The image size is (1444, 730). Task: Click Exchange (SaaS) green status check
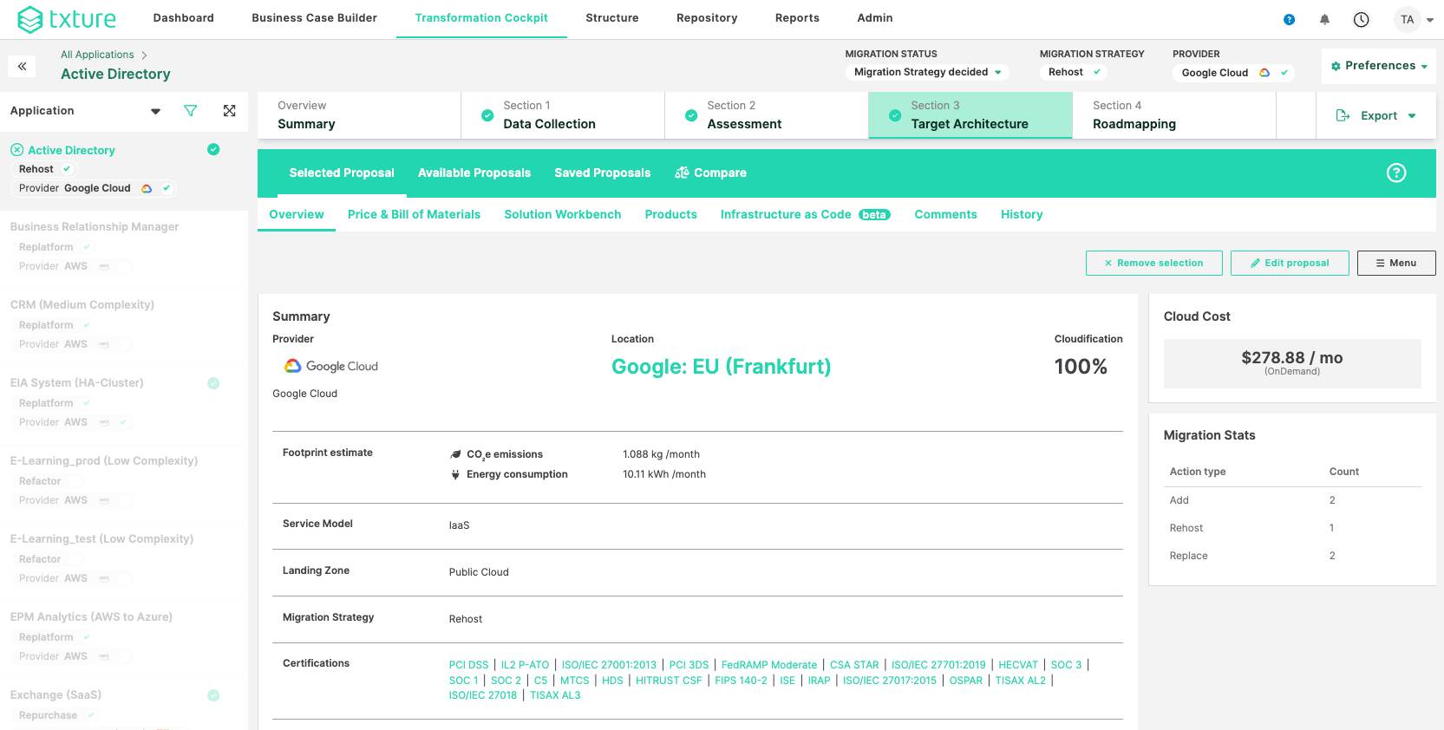coord(213,695)
